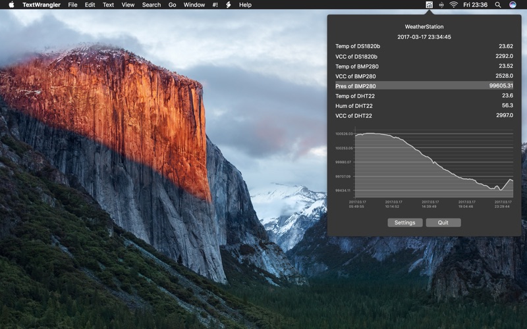The width and height of the screenshot is (527, 329).
Task: Open the Wi-Fi status icon
Action: click(x=453, y=5)
